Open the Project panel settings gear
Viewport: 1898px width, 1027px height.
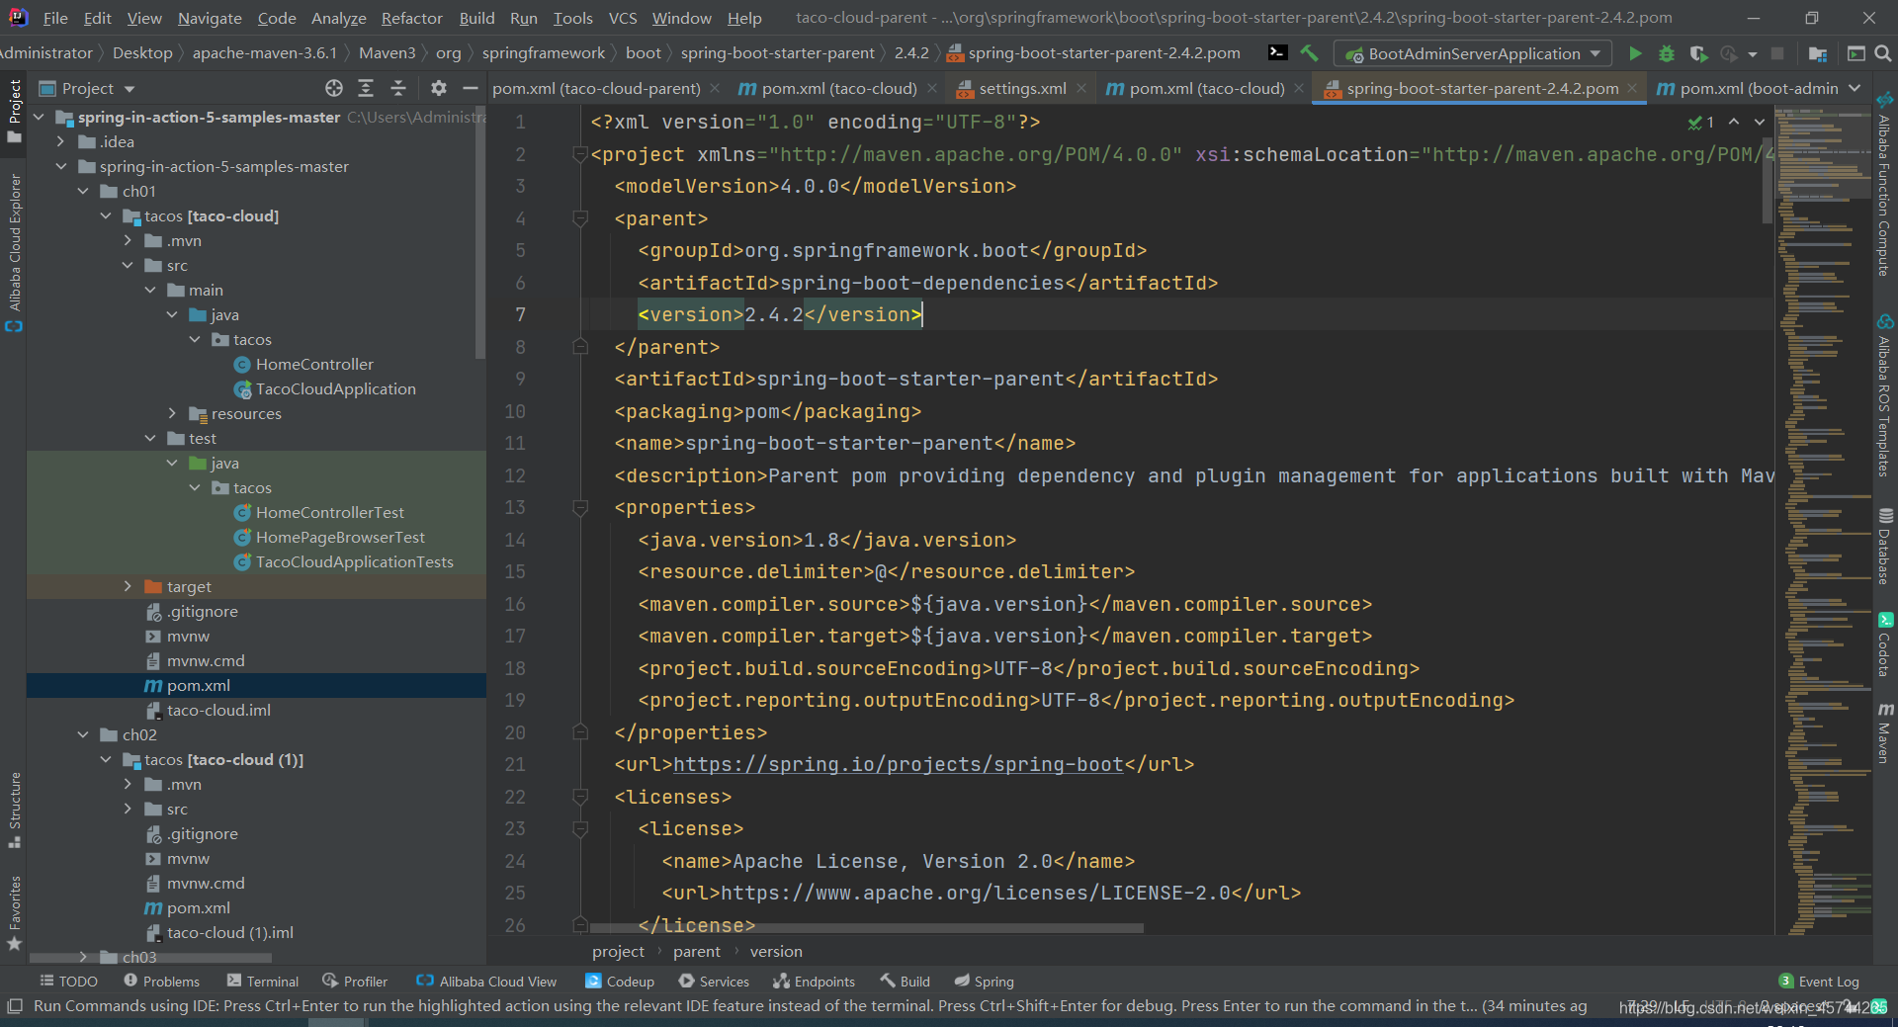tap(439, 88)
